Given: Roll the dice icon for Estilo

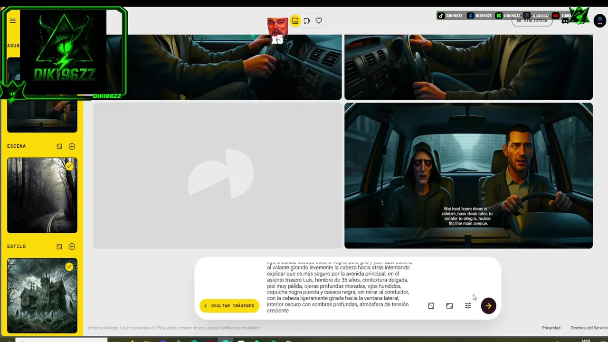Looking at the screenshot, I should pyautogui.click(x=59, y=247).
